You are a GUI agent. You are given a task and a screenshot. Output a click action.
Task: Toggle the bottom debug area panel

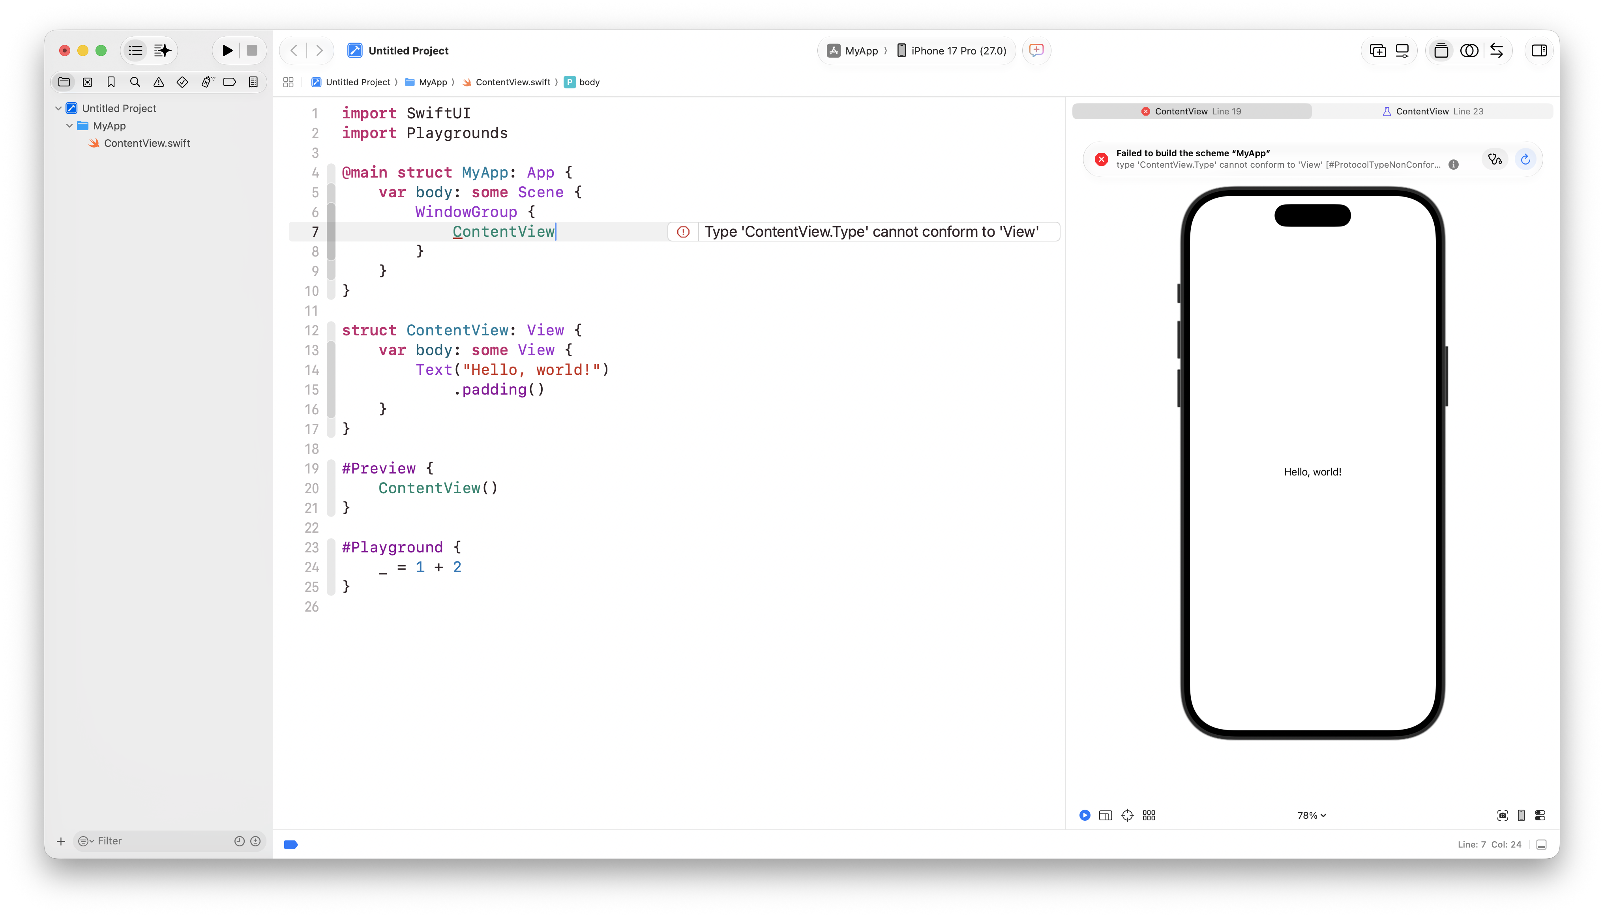[1542, 844]
